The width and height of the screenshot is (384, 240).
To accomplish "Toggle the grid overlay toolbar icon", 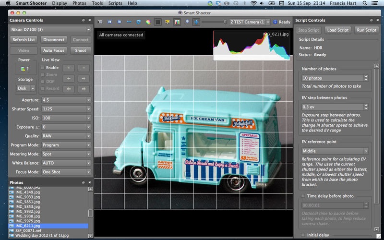I will point(158,22).
